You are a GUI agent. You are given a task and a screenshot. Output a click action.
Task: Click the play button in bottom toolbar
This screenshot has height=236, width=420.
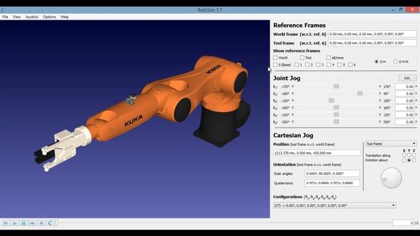pos(14,223)
